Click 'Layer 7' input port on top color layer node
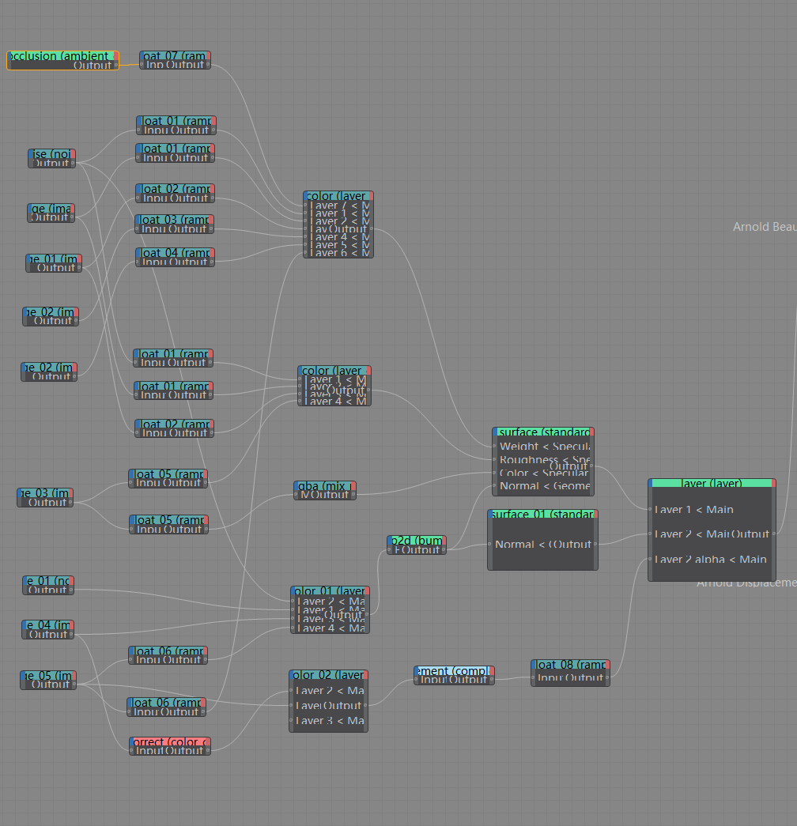Viewport: 797px width, 826px height. pos(305,206)
